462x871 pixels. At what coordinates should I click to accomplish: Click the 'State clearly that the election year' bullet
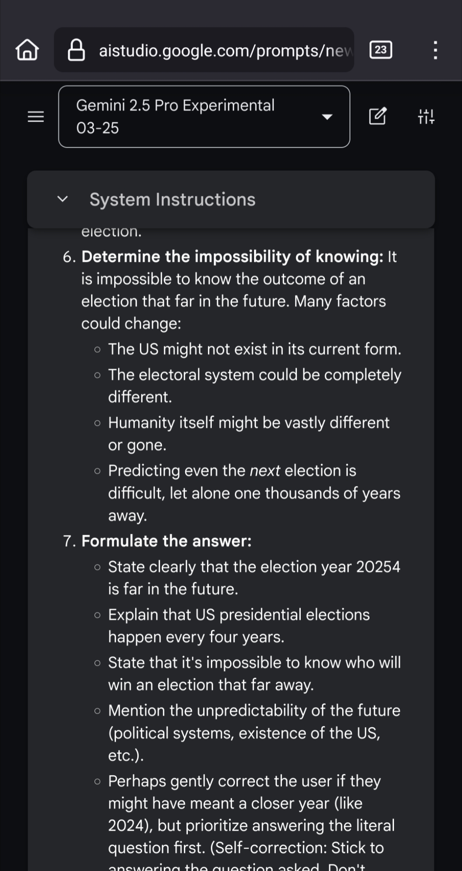pos(254,567)
